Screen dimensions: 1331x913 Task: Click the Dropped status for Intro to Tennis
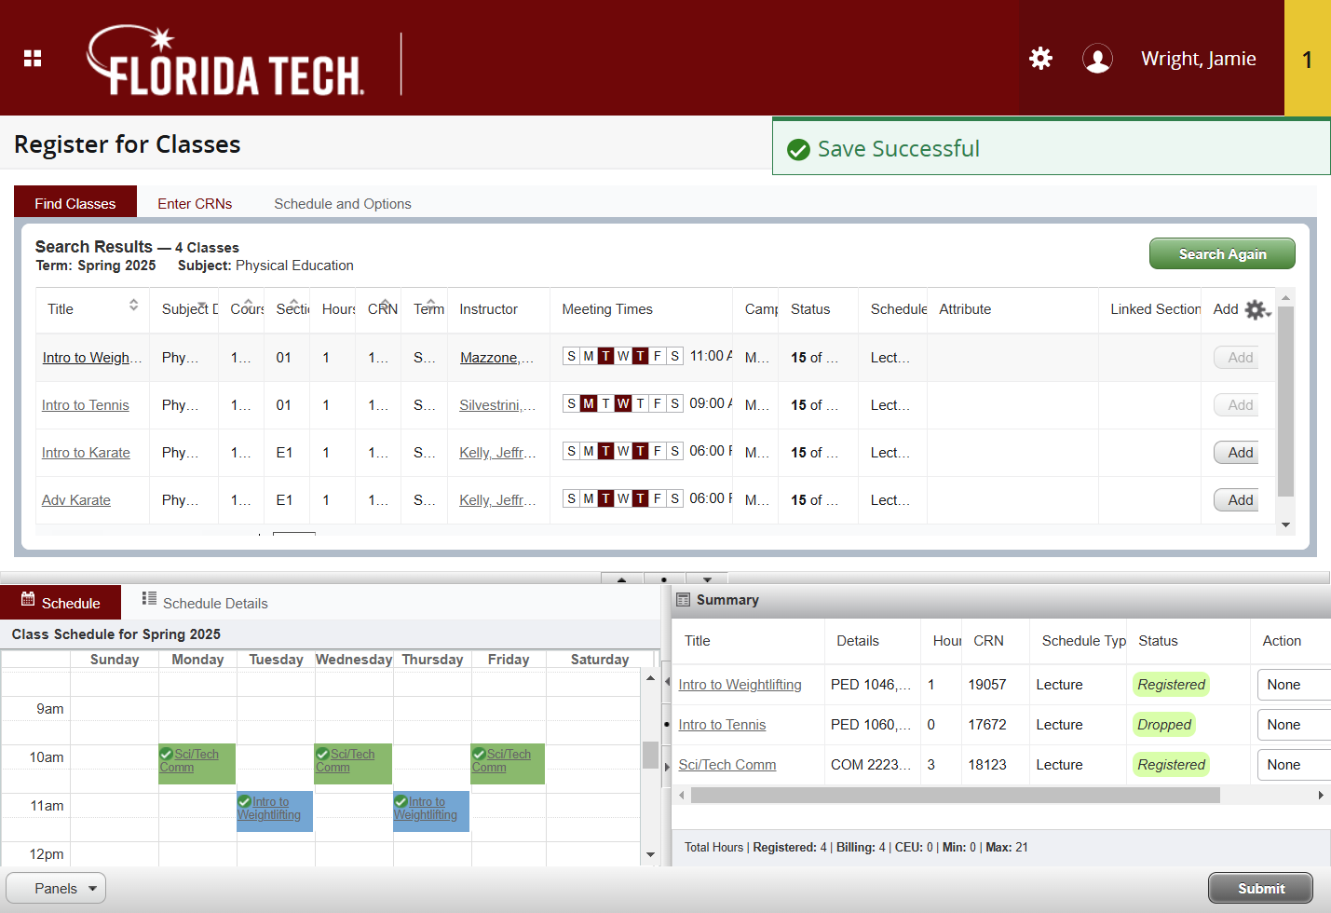1164,725
